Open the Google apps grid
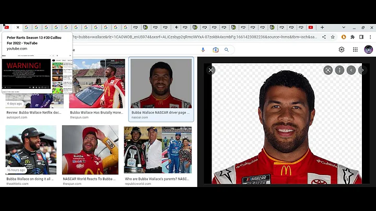376x211 pixels. click(x=355, y=50)
